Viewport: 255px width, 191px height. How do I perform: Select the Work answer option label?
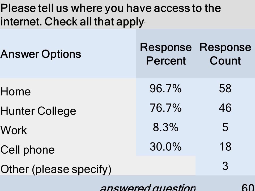tap(14, 130)
